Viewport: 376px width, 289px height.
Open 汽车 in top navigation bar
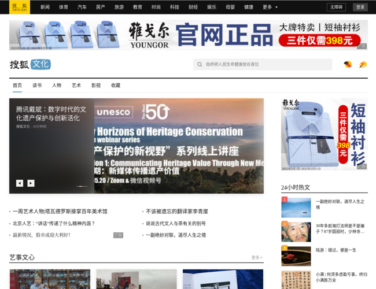[x=82, y=7]
